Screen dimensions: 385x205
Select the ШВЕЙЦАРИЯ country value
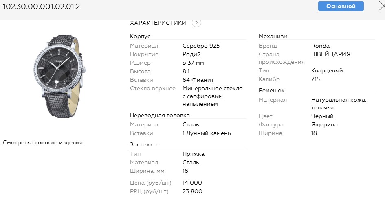[330, 54]
